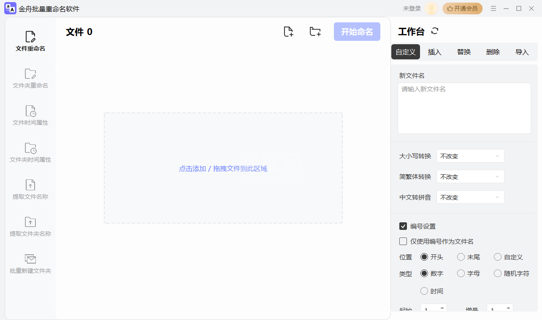542x320 pixels.
Task: Open the Extract File Names (提取文件名称) module
Action: point(30,189)
